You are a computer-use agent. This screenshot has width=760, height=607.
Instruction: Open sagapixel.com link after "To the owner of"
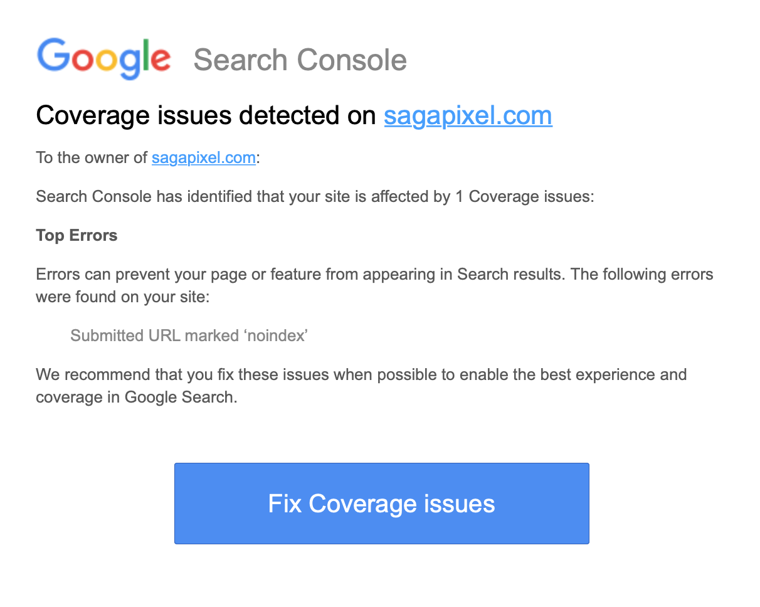pos(204,157)
